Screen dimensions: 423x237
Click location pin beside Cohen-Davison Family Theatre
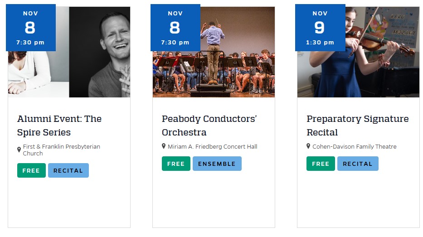[x=308, y=146]
